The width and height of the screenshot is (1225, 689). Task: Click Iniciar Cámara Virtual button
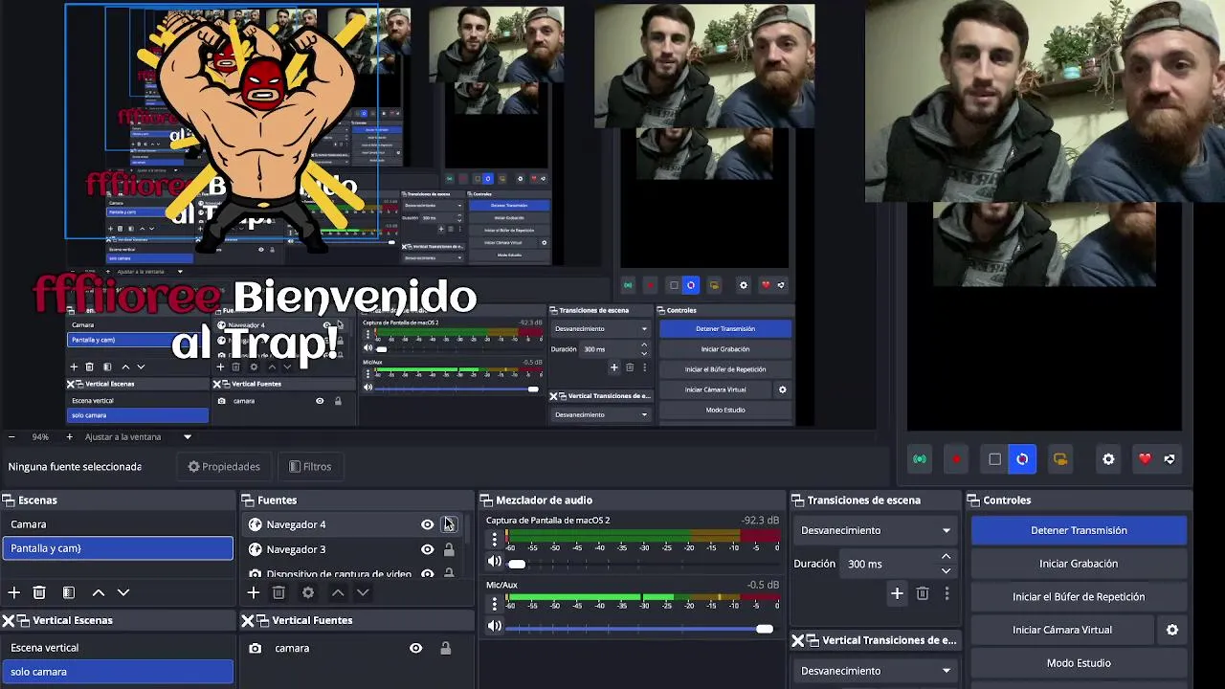tap(1062, 630)
